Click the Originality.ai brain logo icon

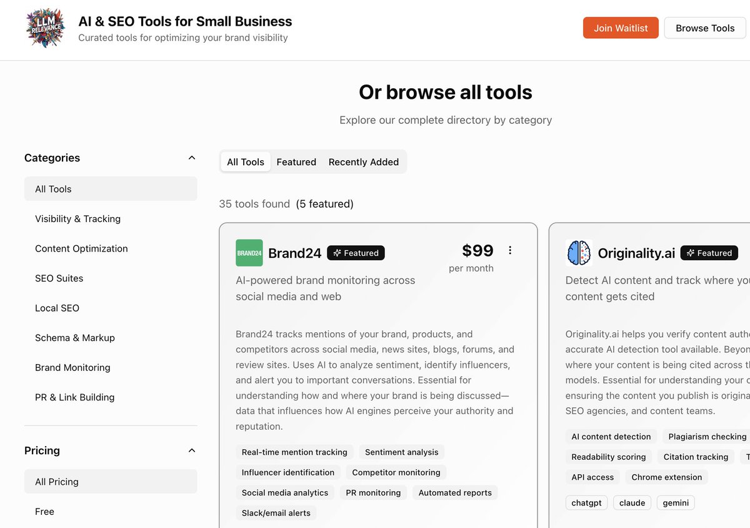(579, 253)
